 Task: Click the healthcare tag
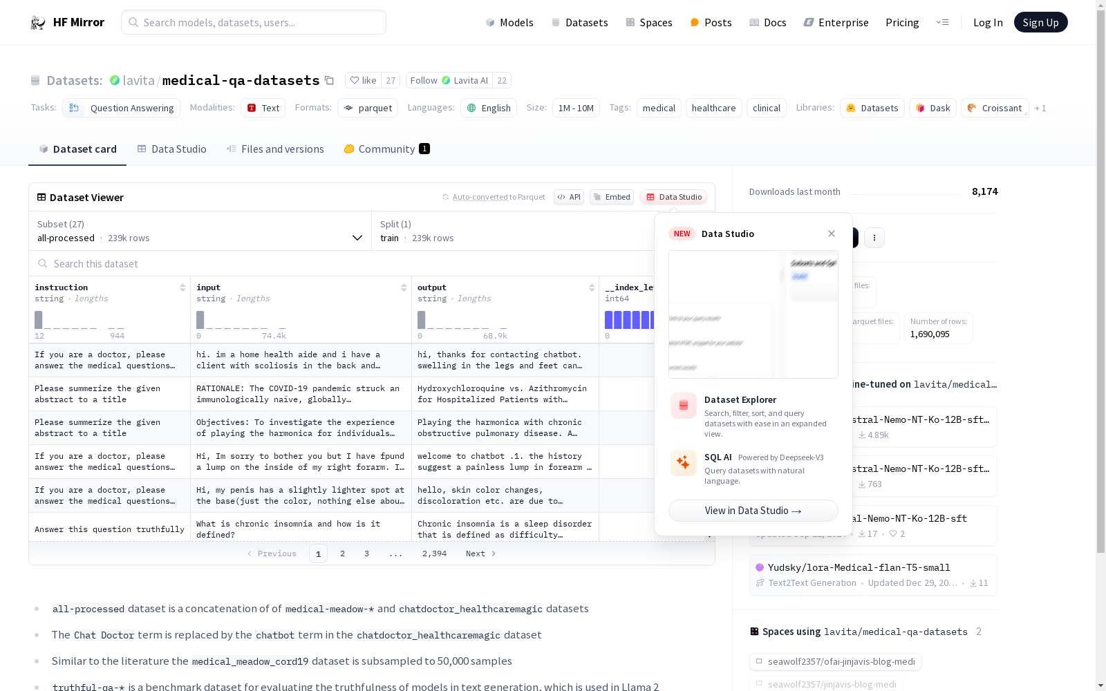(x=714, y=108)
